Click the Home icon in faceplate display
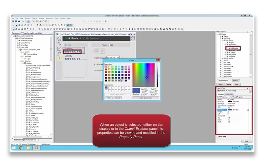 (59, 39)
